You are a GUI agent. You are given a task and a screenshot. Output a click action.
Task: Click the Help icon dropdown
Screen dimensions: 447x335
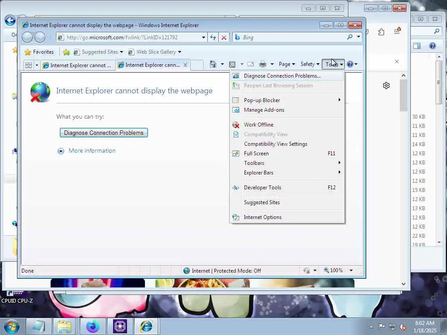(x=352, y=64)
